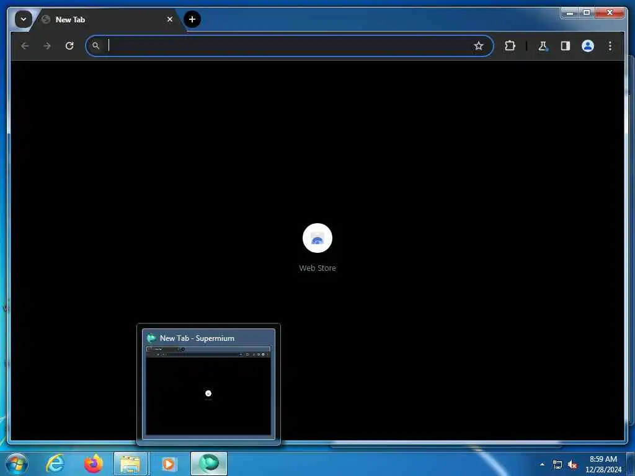
Task: Close the New Tab tab
Action: tap(170, 19)
